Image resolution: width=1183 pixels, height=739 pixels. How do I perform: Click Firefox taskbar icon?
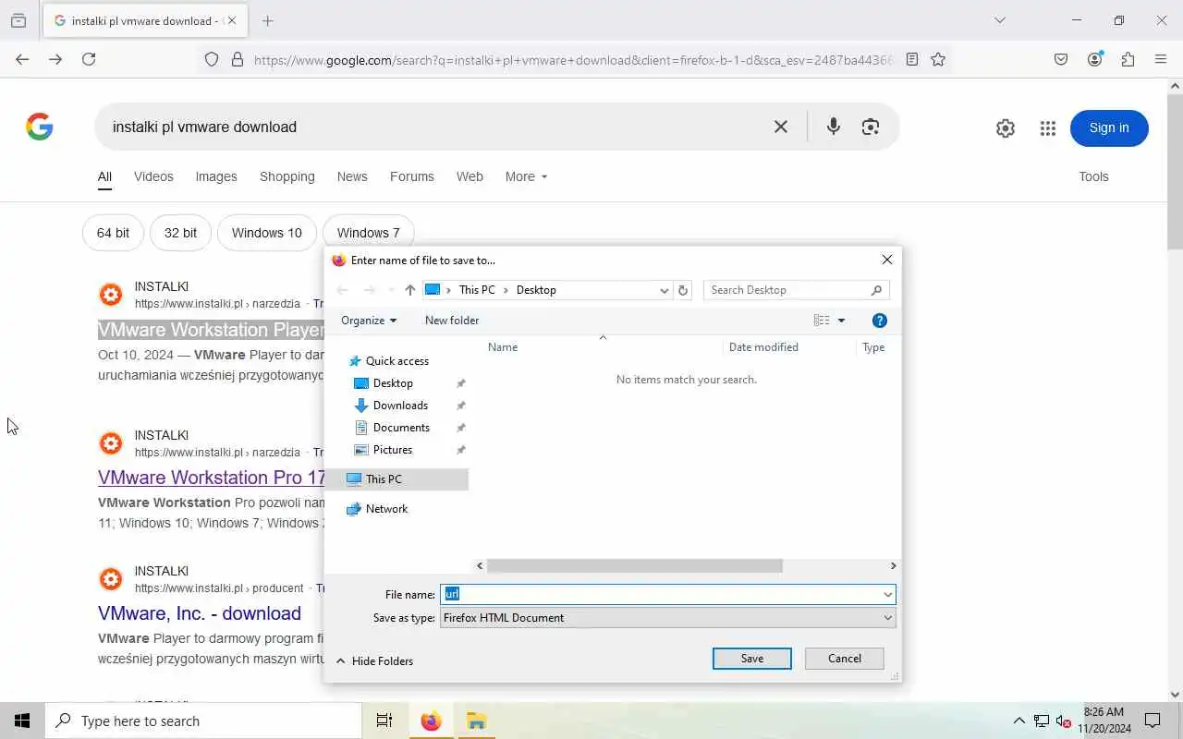431,721
